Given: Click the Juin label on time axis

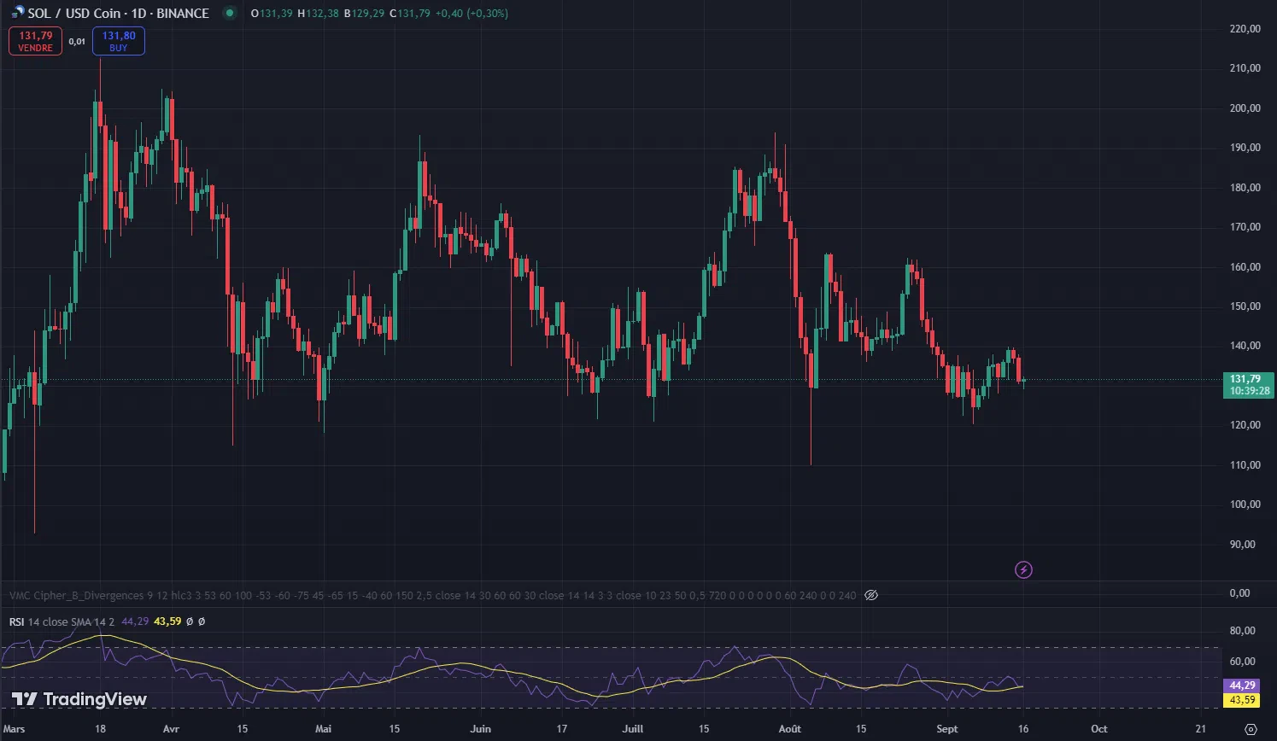Looking at the screenshot, I should (x=481, y=729).
